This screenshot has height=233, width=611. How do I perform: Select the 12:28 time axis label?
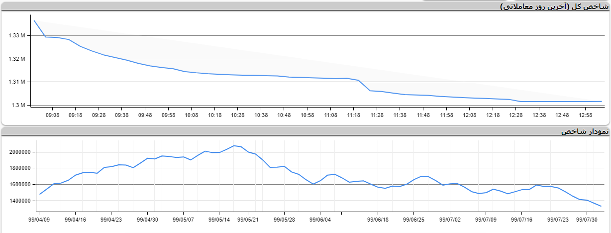[x=516, y=115]
